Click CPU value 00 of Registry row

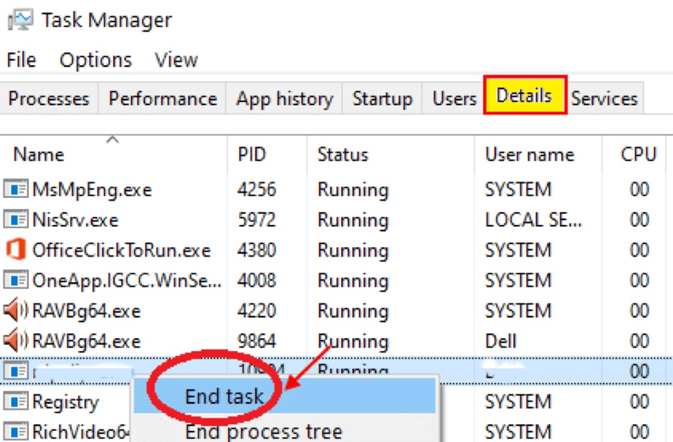coord(639,402)
